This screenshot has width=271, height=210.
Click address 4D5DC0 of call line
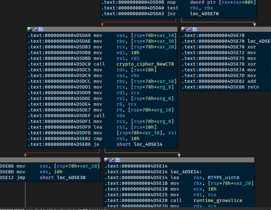(x=59, y=64)
